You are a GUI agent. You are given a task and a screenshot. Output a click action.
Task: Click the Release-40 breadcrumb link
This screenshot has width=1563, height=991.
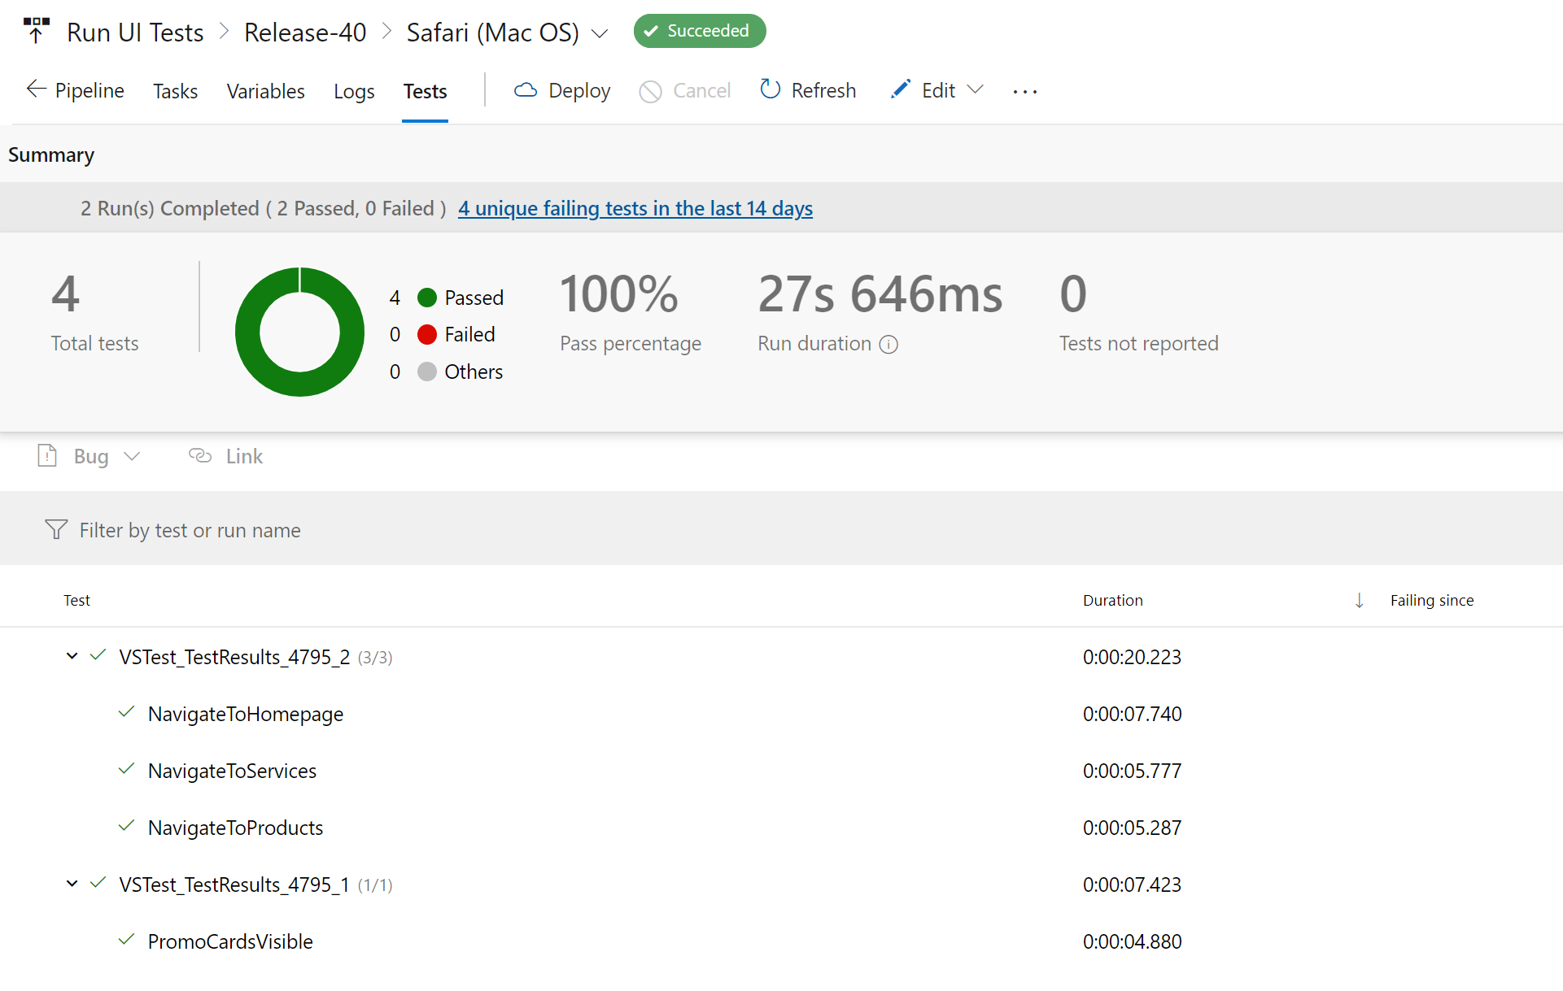(305, 33)
